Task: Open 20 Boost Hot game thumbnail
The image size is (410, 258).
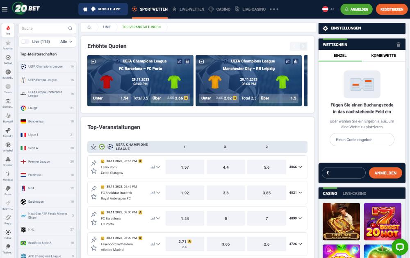Action: click(383, 222)
